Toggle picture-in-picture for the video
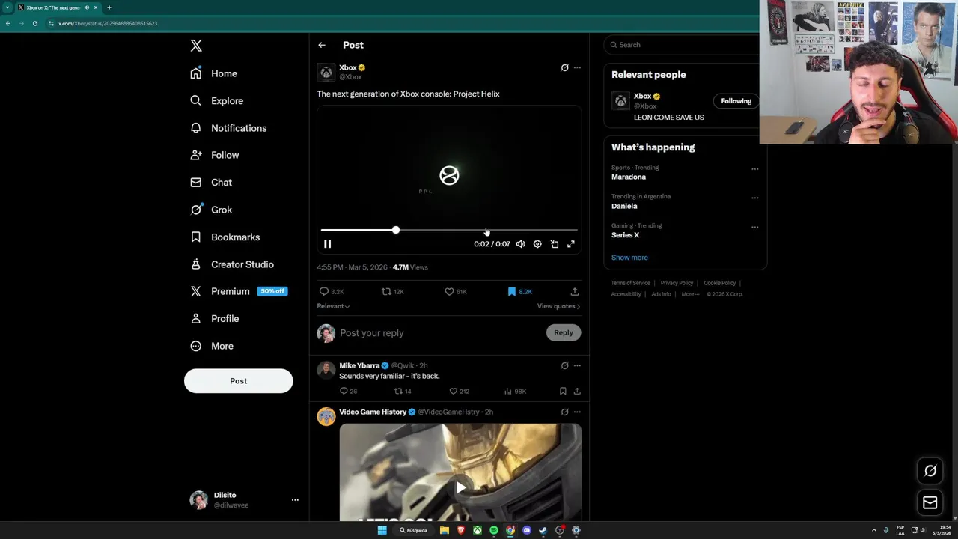 click(555, 244)
